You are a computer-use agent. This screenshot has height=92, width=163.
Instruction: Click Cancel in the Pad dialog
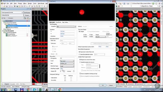point(111,85)
